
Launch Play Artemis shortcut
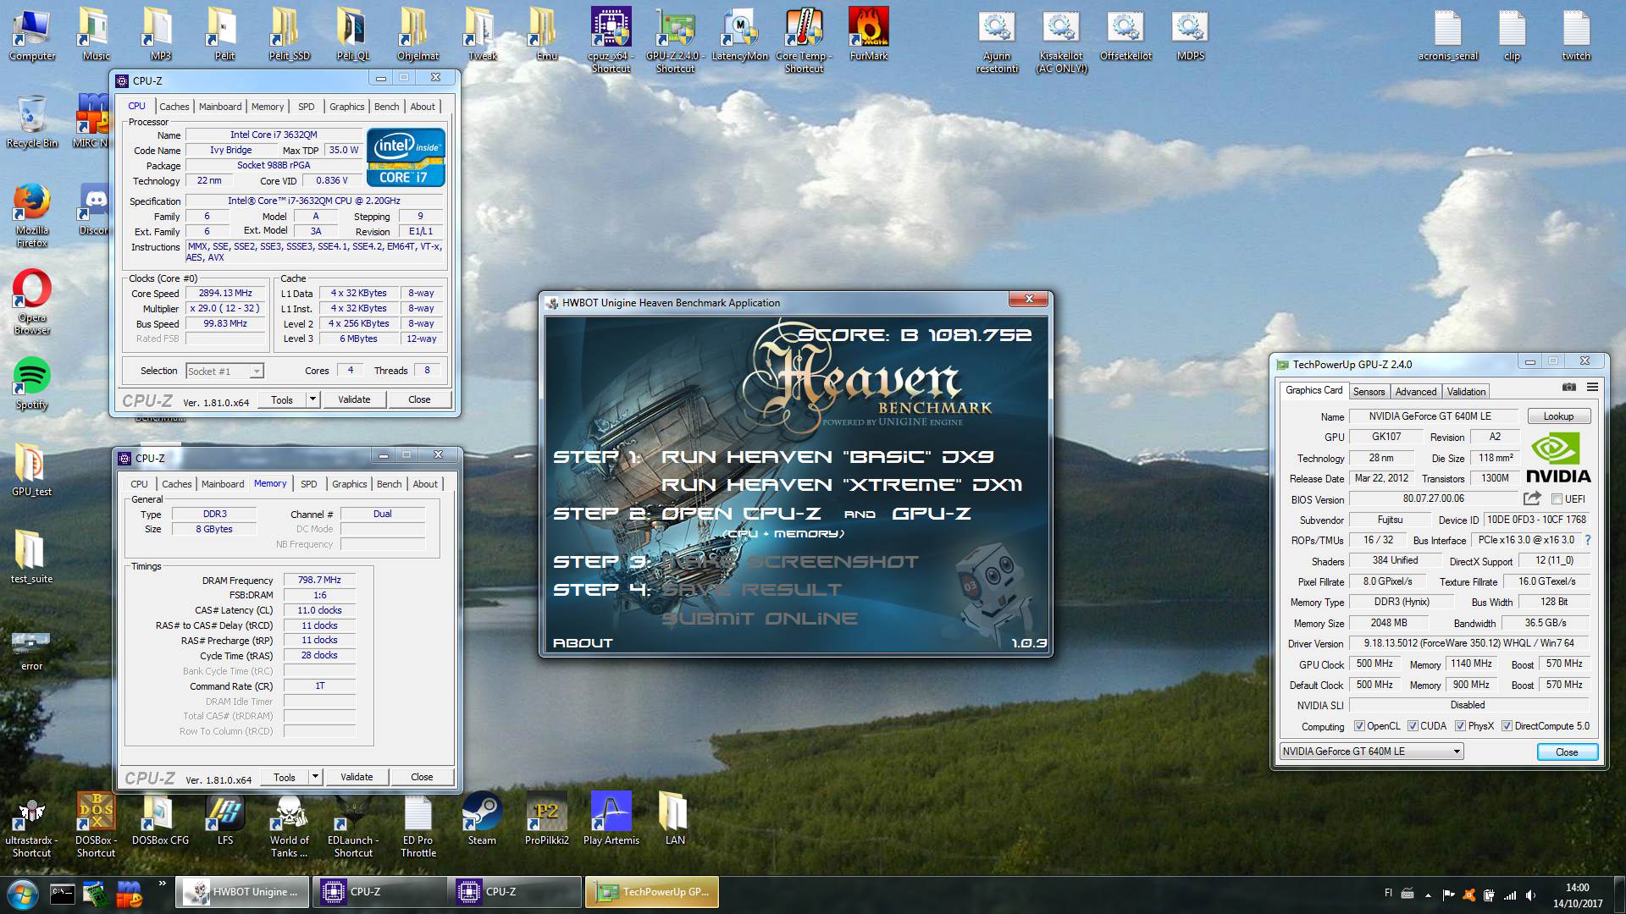[611, 818]
